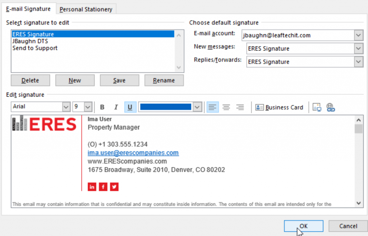Rename the ERES Signature
The height and width of the screenshot is (236, 368).
[x=164, y=80]
